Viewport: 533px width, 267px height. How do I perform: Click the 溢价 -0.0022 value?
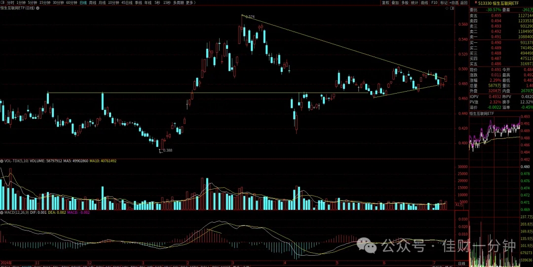coord(495,107)
